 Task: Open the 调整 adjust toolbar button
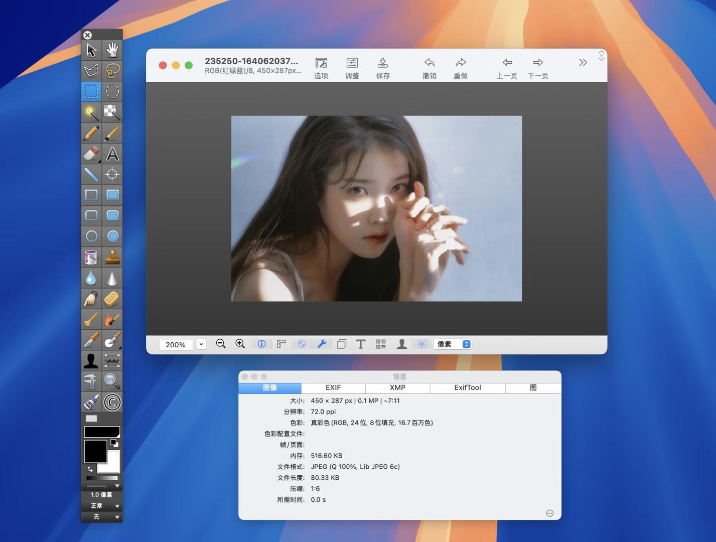352,68
